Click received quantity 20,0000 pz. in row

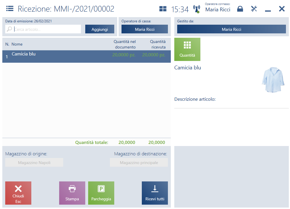[154, 55]
